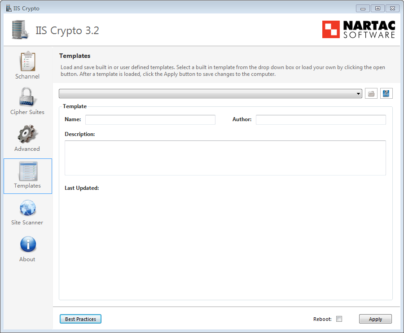Focus the Author text box
This screenshot has width=404, height=333.
click(321, 120)
